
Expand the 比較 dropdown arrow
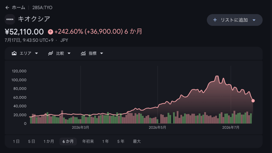coord(69,53)
